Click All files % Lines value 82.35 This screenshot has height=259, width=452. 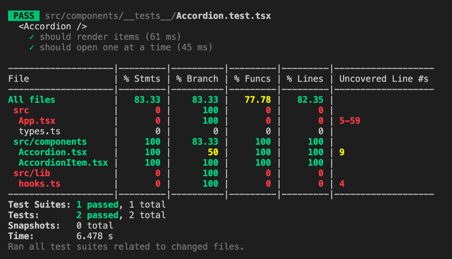pyautogui.click(x=310, y=100)
